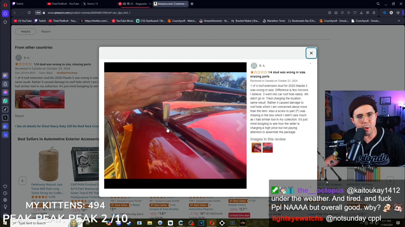
Task: Click the Opera sidebar home icon
Action: point(5,14)
